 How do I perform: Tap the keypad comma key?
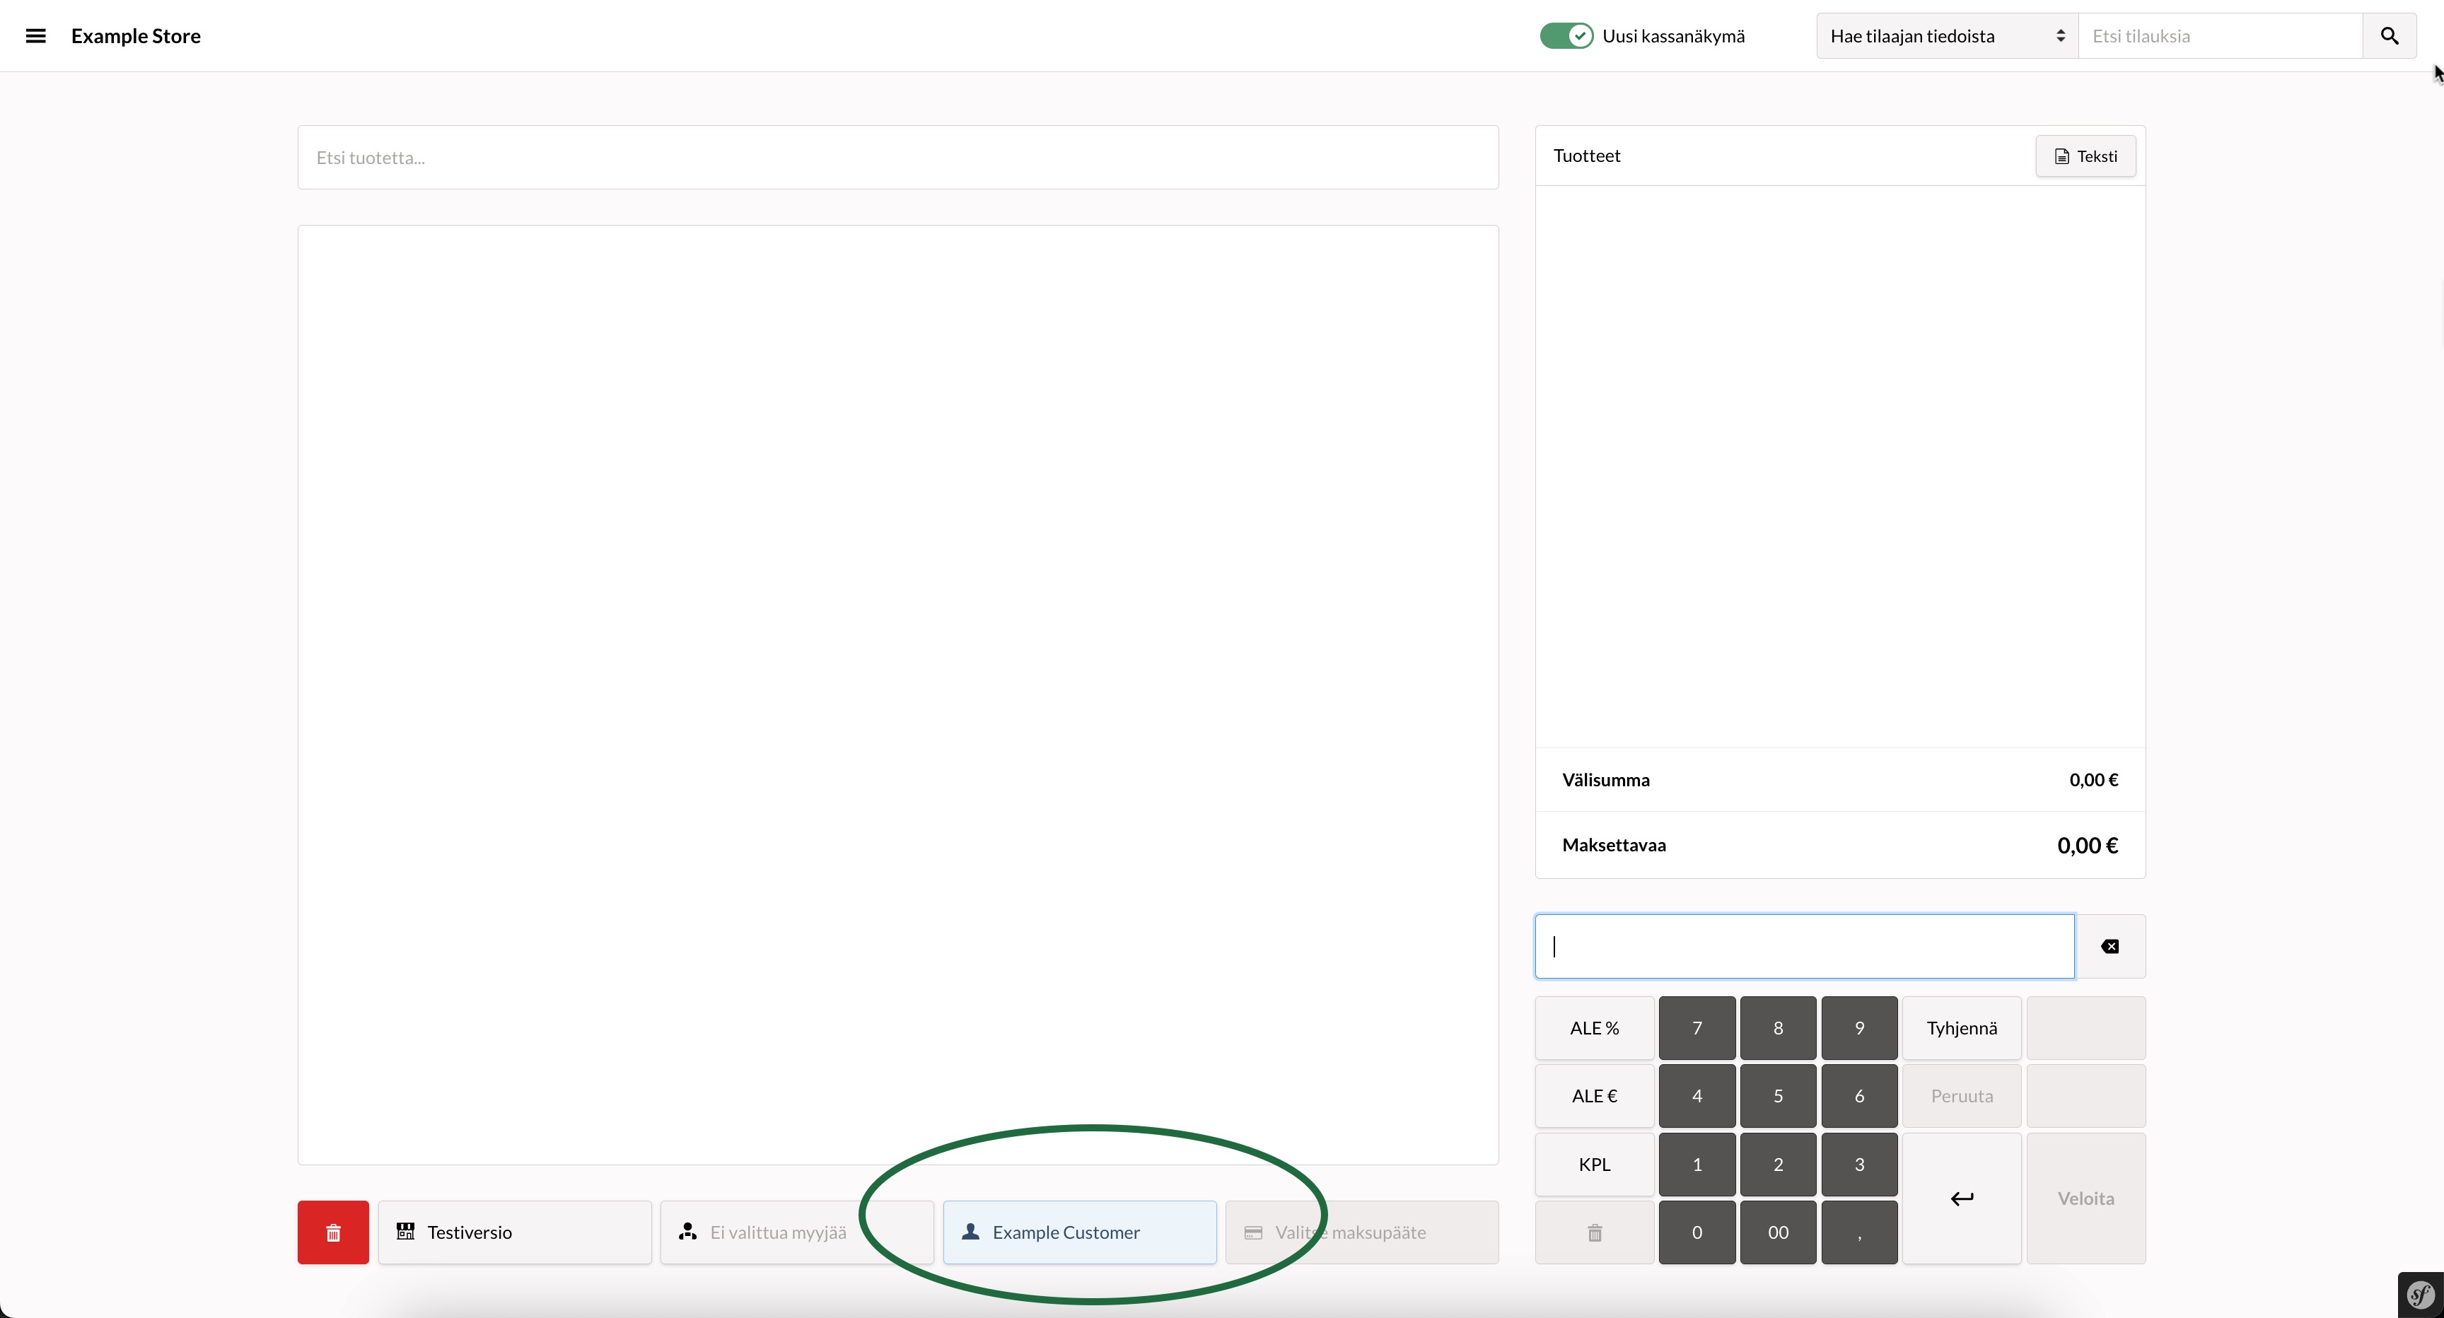coord(1860,1232)
